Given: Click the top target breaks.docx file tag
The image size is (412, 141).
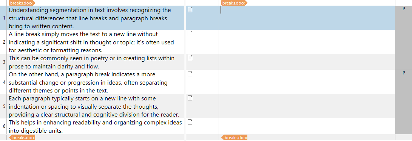Looking at the screenshot, I should (x=235, y=3).
